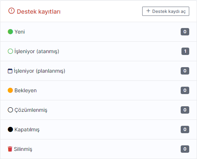Click the red alert icon beside Destek kayıtları
The image size is (197, 159).
click(x=11, y=11)
